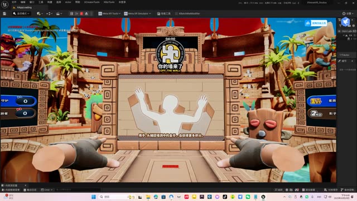
Task: Open the performance tools toolbar button
Action: [164, 13]
